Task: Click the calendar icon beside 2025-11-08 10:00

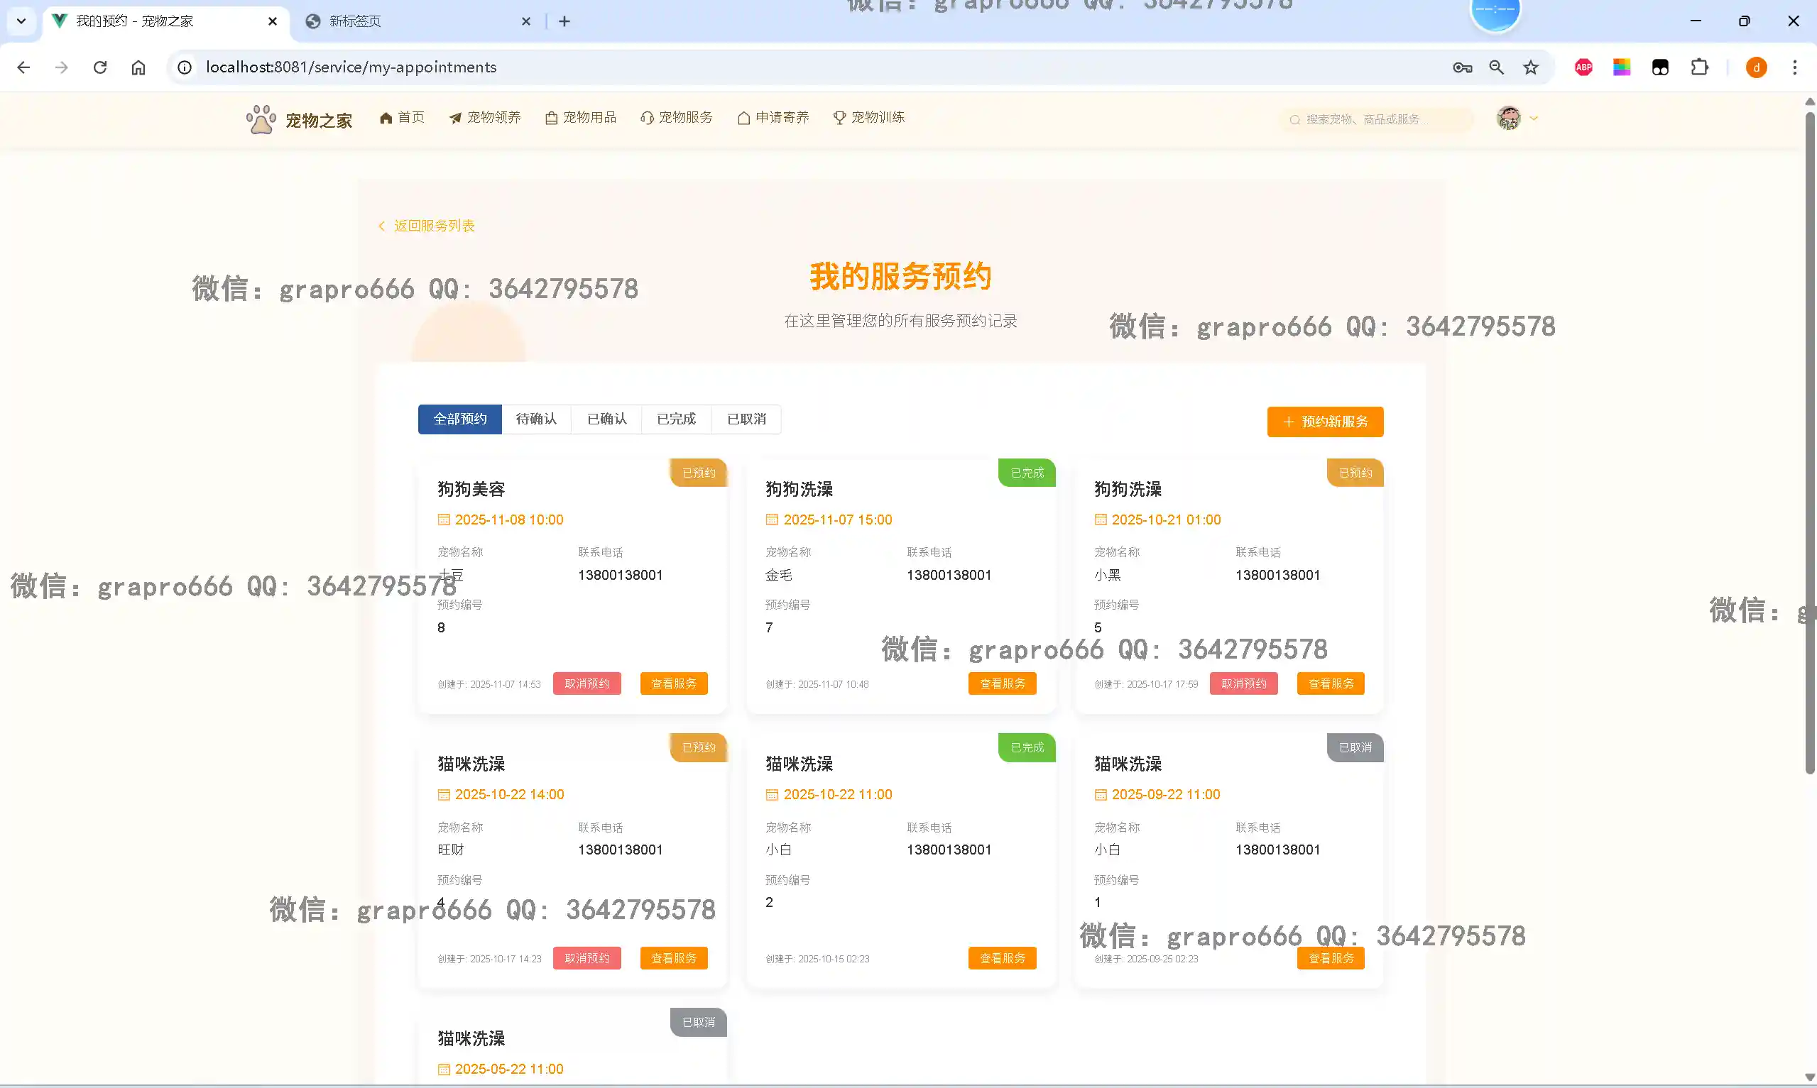Action: (444, 520)
